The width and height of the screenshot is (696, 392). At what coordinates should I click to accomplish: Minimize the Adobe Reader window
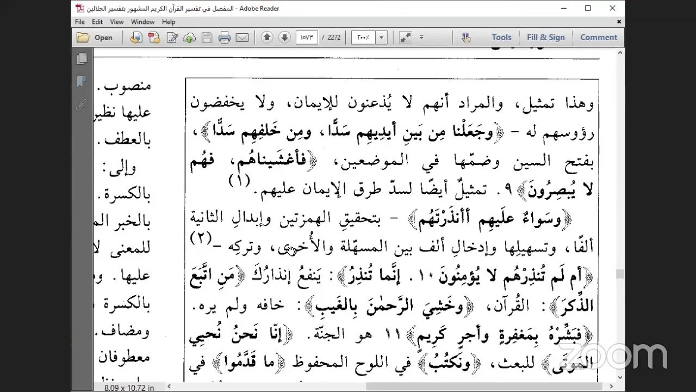pyautogui.click(x=563, y=8)
